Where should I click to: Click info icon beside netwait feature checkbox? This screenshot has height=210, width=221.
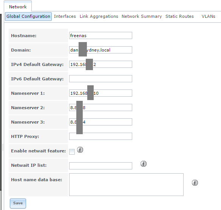pyautogui.click(x=80, y=150)
